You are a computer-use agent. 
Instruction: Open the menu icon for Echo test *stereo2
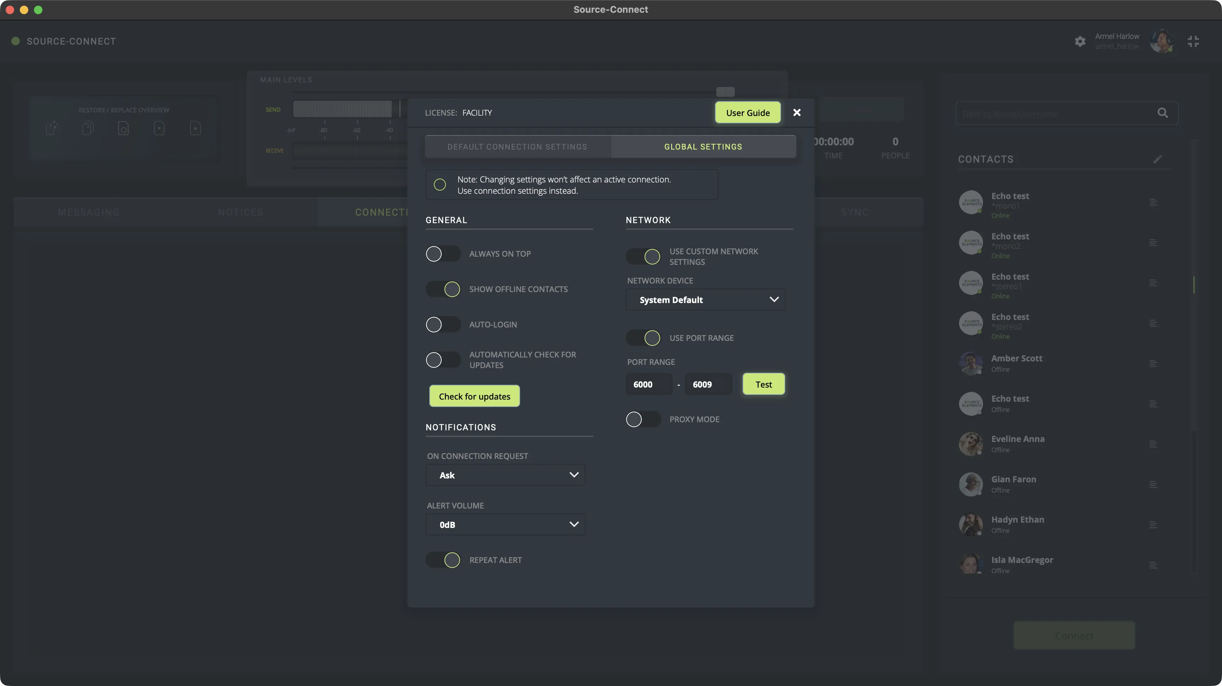click(x=1153, y=324)
